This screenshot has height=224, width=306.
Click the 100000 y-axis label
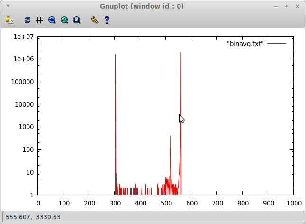click(x=22, y=82)
